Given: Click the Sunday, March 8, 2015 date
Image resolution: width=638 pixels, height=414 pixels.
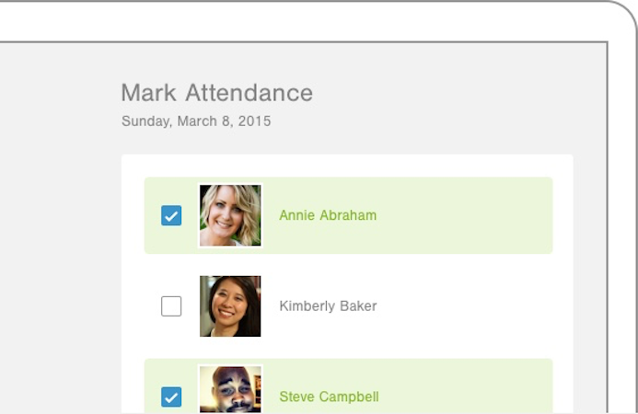Looking at the screenshot, I should (196, 121).
